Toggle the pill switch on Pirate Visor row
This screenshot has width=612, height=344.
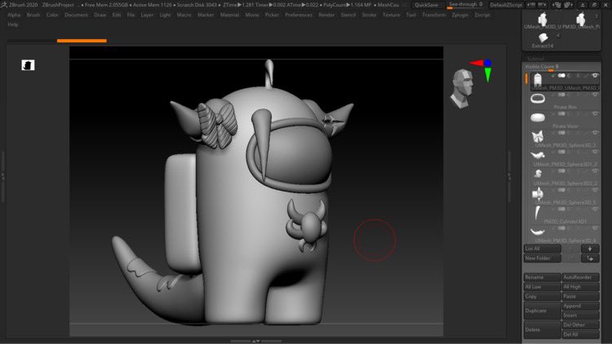561,114
